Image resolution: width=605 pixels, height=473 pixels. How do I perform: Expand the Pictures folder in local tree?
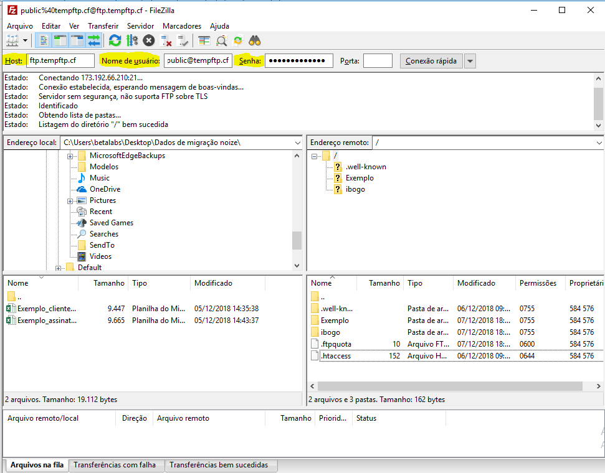(x=70, y=200)
